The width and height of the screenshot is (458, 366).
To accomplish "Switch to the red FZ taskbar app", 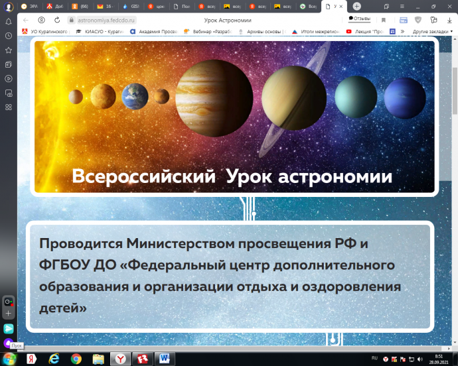I will point(143,359).
